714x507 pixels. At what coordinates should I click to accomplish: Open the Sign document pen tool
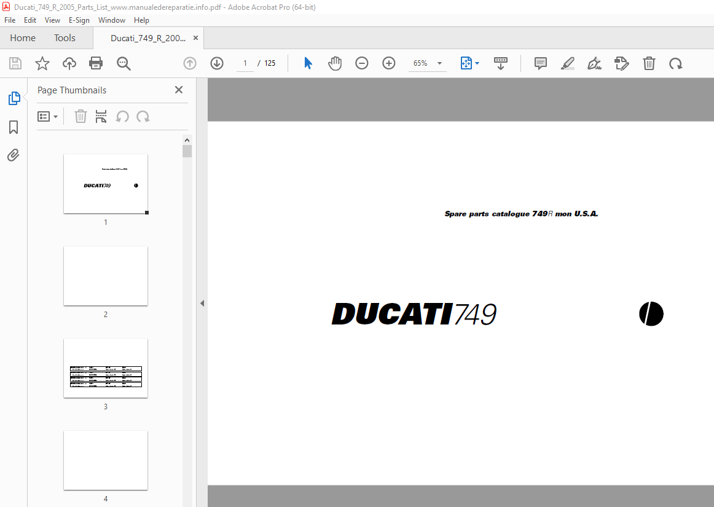(x=594, y=63)
